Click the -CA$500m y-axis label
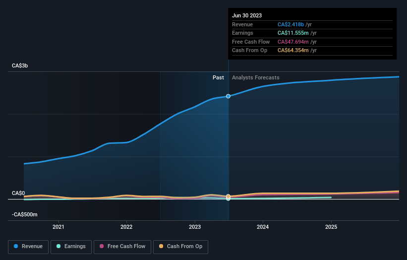Image resolution: width=407 pixels, height=260 pixels. 25,214
